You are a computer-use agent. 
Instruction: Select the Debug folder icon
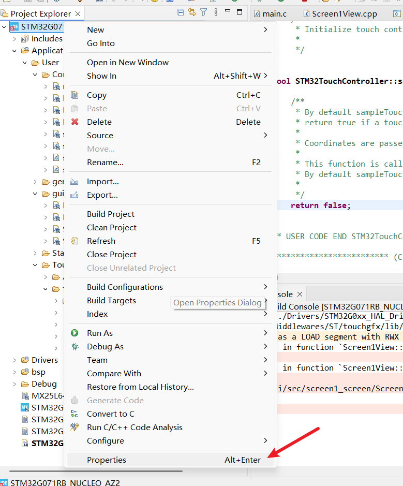25,384
